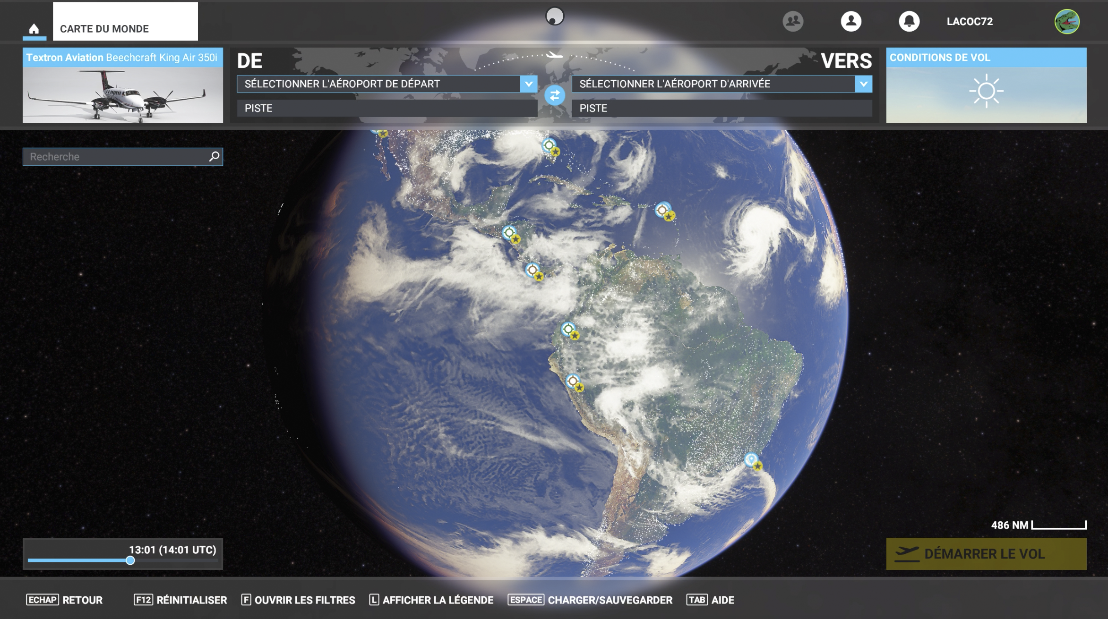Go to the home screen icon
This screenshot has width=1108, height=619.
point(34,29)
